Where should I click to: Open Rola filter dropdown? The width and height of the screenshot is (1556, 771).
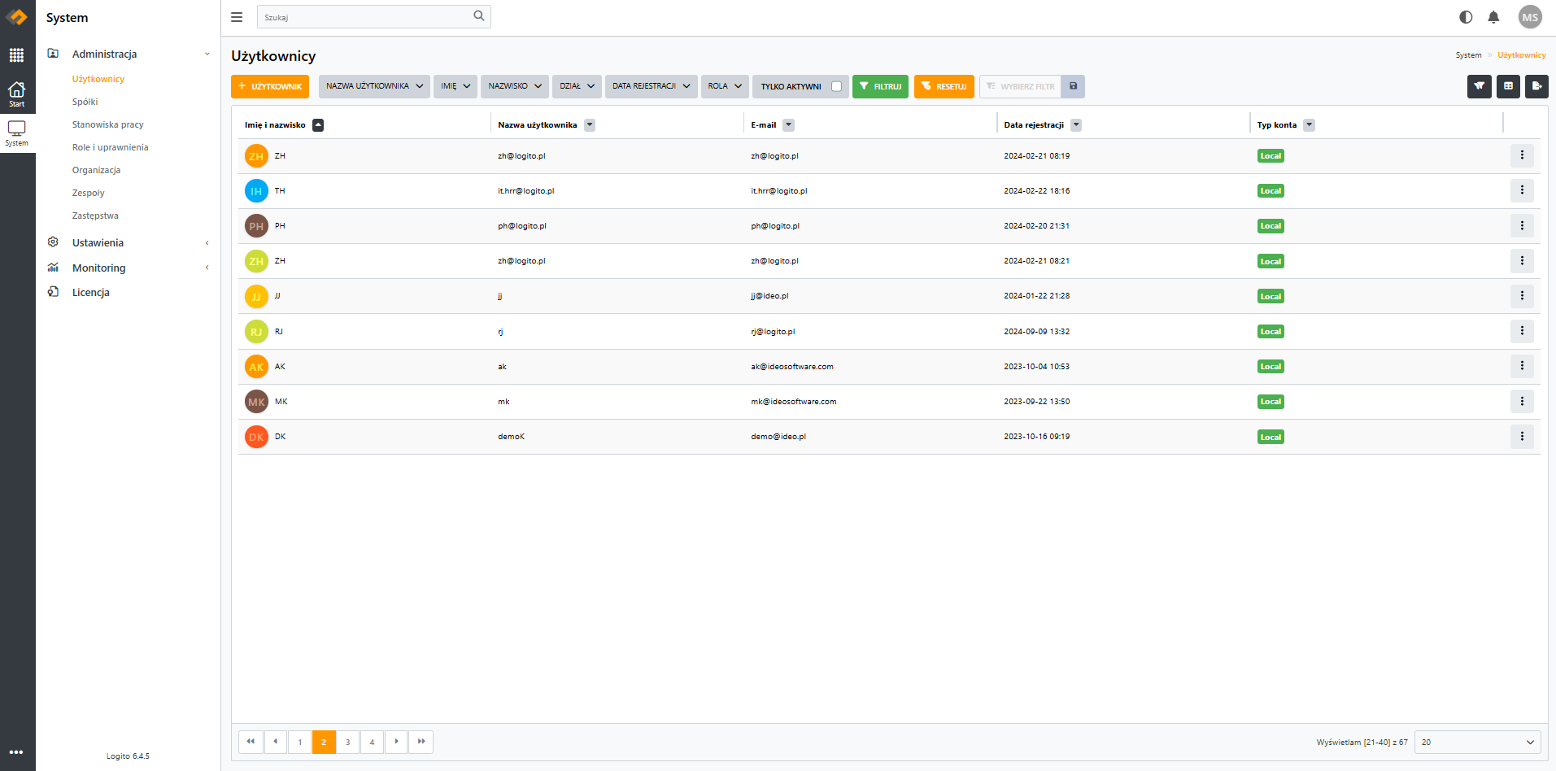(x=725, y=86)
